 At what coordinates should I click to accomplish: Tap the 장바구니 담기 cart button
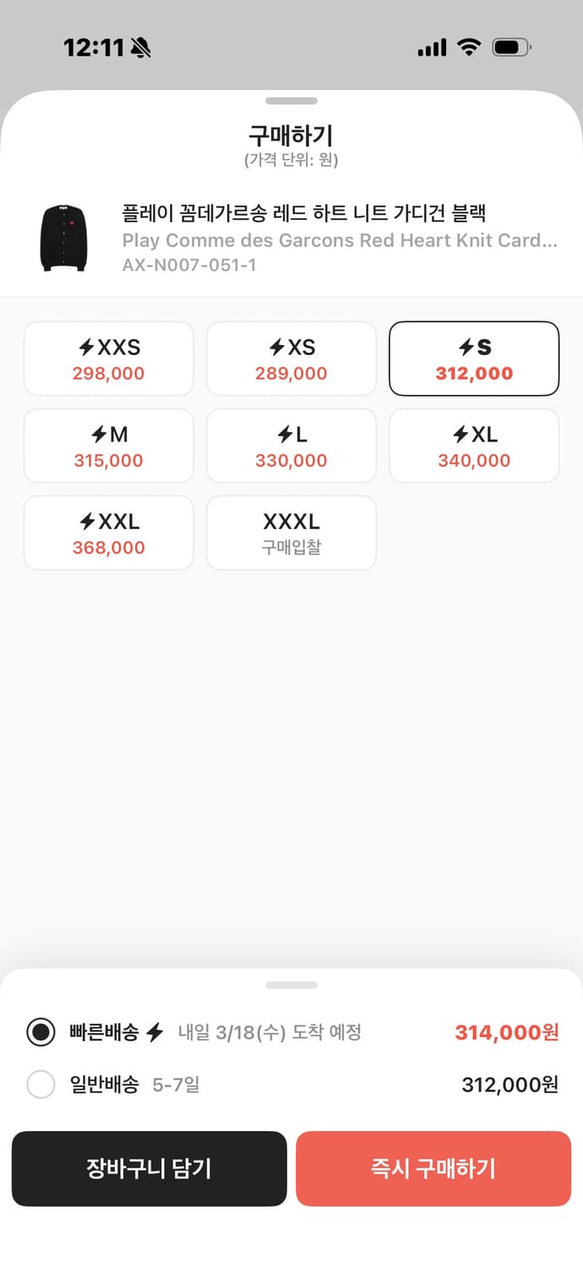click(149, 1168)
